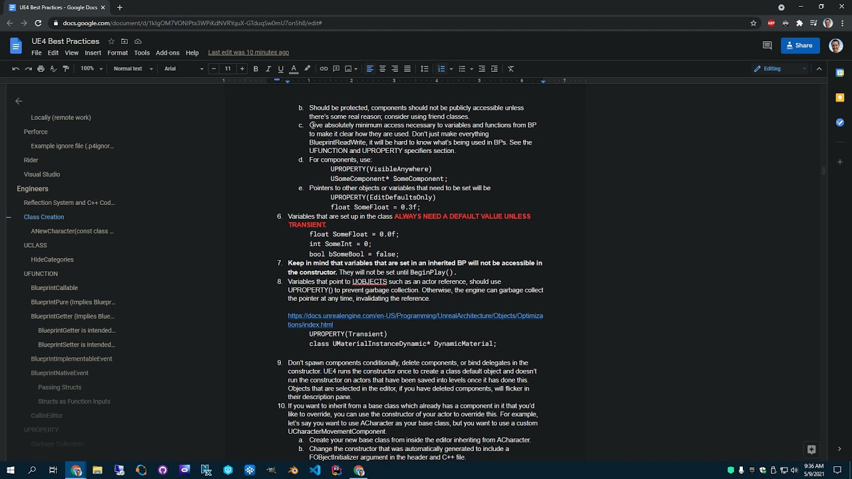
Task: Open Blender from the taskbar
Action: point(294,470)
